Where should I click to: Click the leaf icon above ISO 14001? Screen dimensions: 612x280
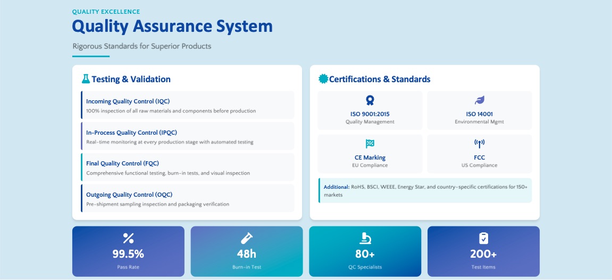pyautogui.click(x=480, y=100)
